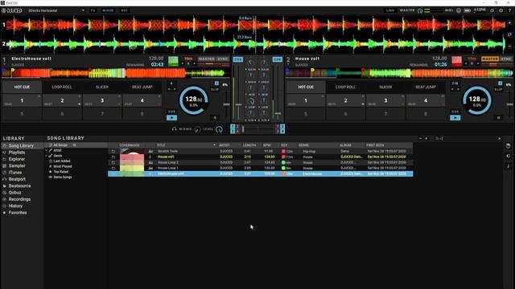This screenshot has width=515, height=289.
Task: Open Playlists in sidebar
Action: tap(17, 153)
